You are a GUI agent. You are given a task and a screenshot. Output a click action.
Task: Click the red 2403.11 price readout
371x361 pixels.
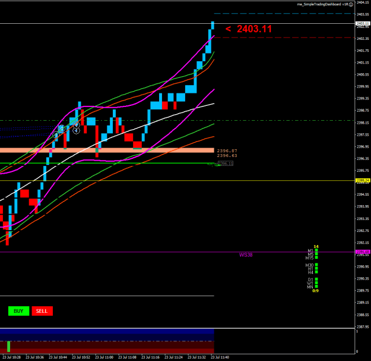pos(254,29)
